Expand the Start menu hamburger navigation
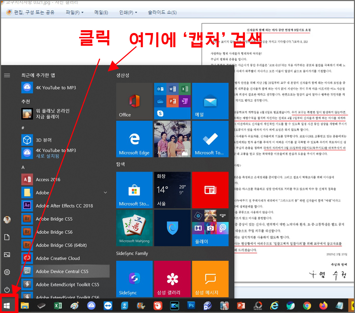The image size is (355, 313). [7, 75]
